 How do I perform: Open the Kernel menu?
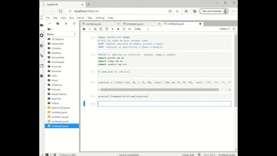(x=81, y=18)
